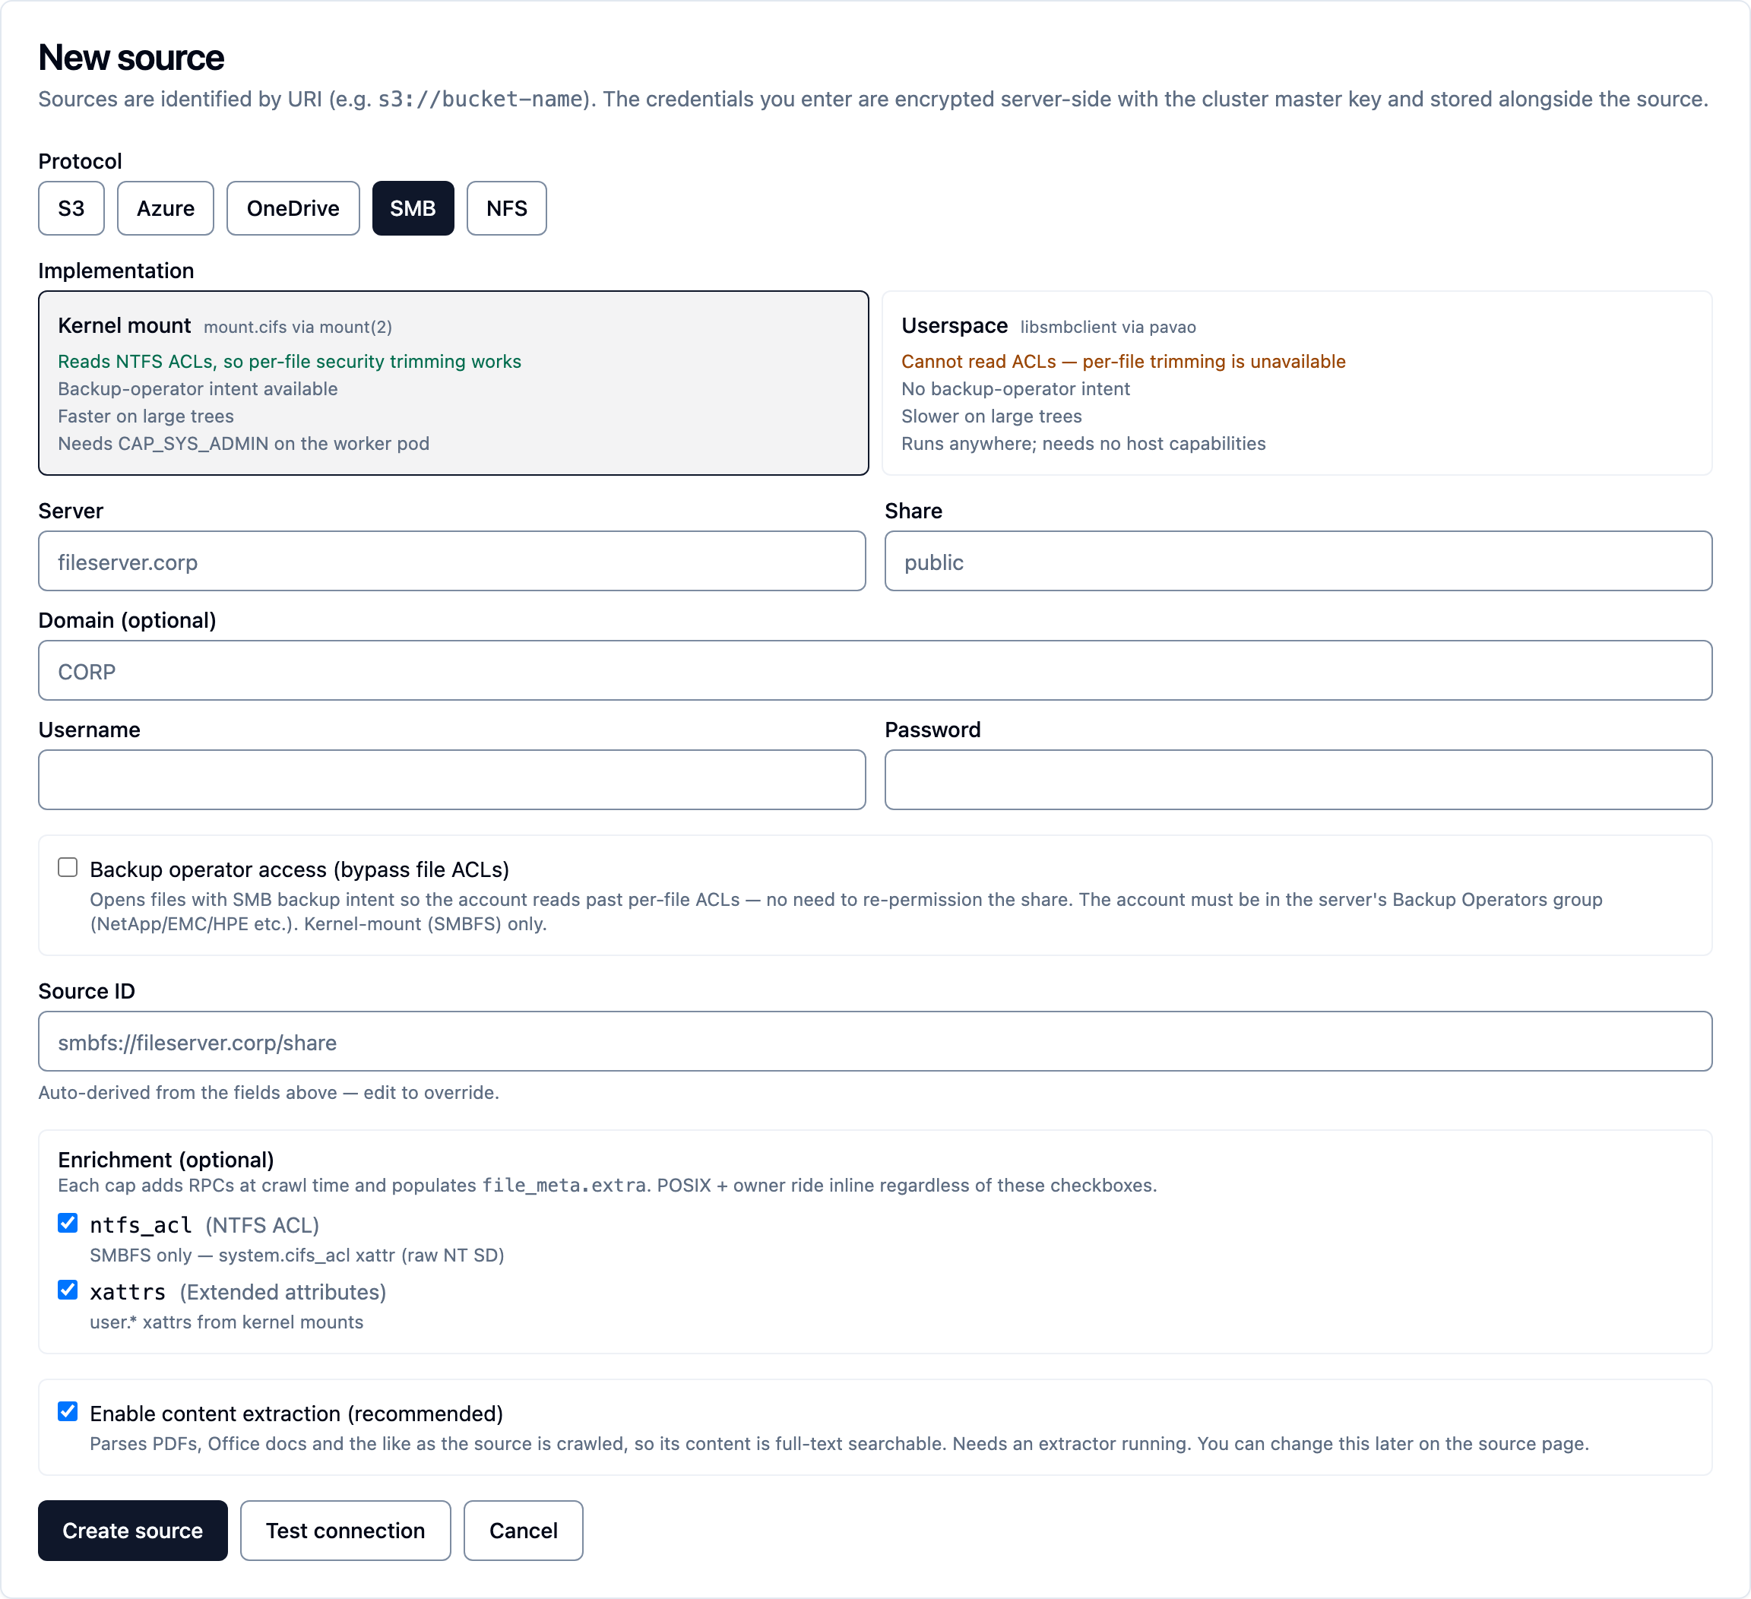
Task: Click 'Reads NTFS ACLs' green text
Action: point(290,361)
